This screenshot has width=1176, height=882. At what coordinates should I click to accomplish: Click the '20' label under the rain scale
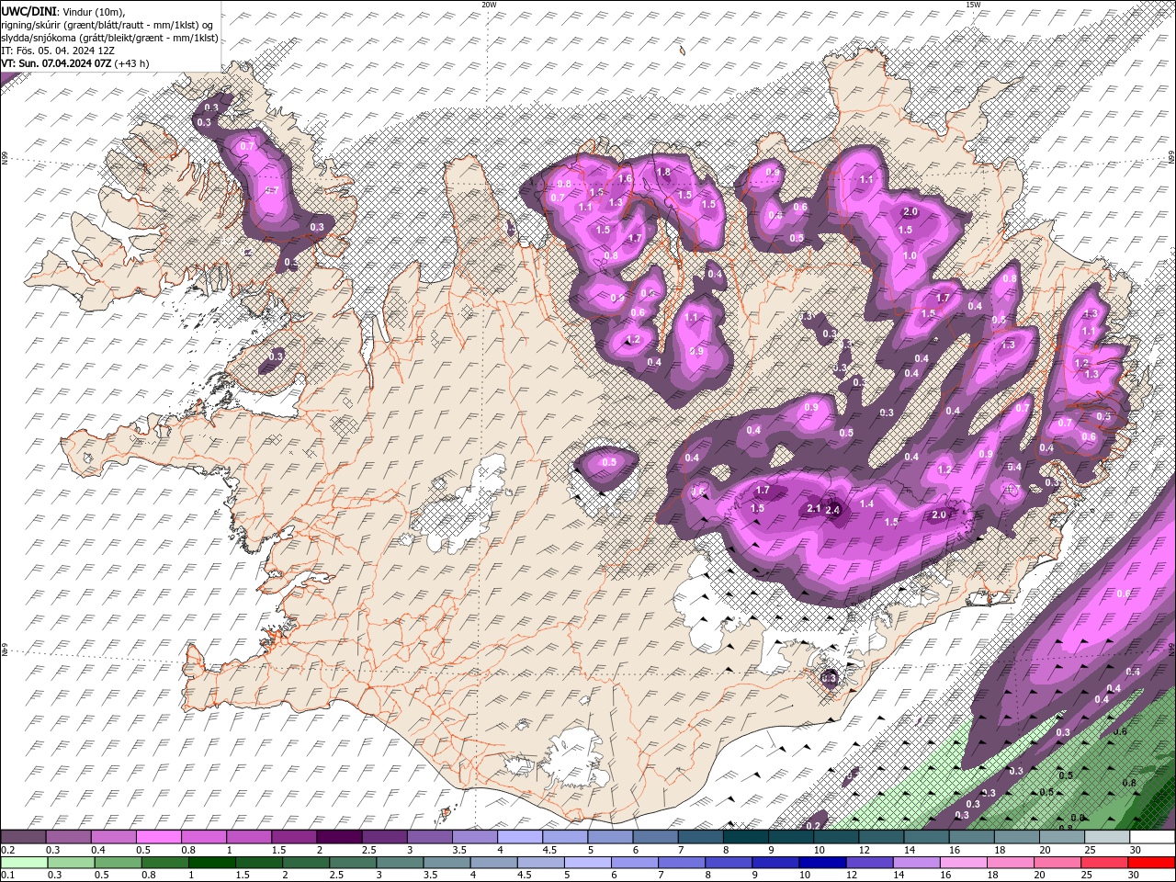click(x=1039, y=876)
